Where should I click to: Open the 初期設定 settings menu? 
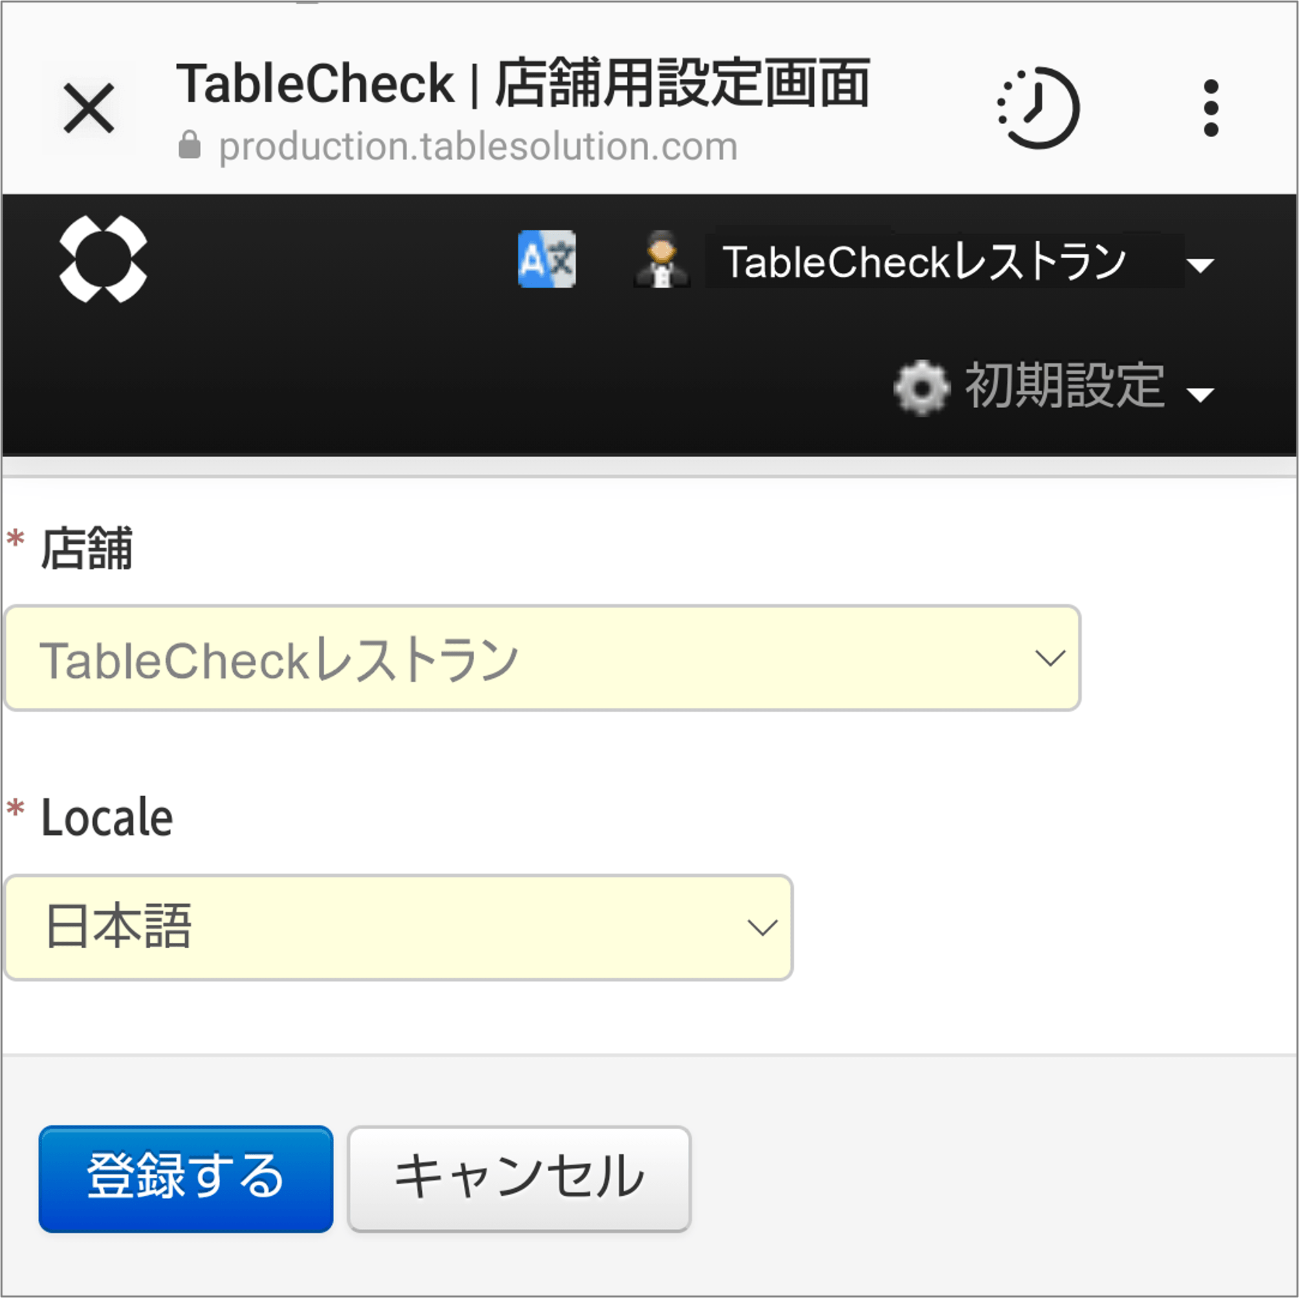coord(1064,386)
